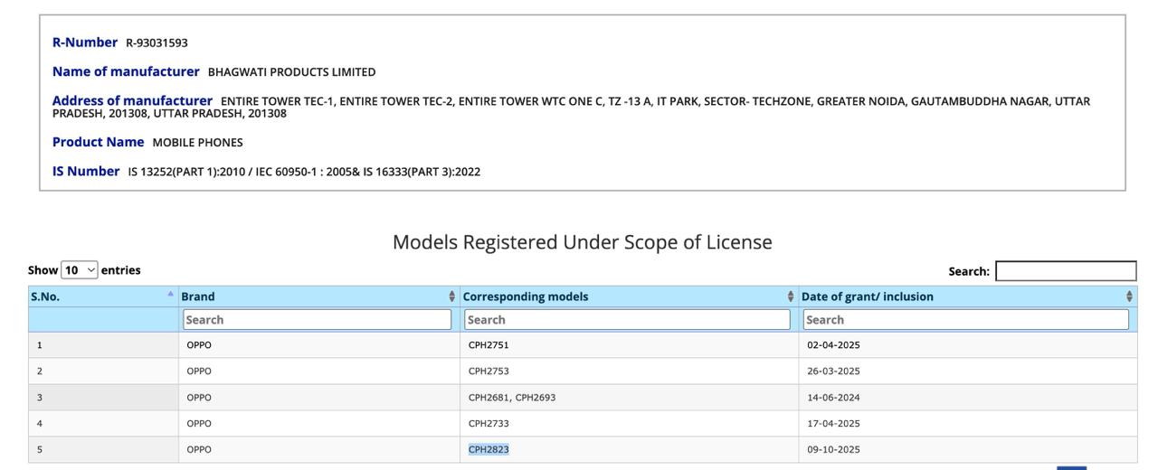The height and width of the screenshot is (470, 1158).
Task: Click the Corresponding models header label
Action: point(525,296)
